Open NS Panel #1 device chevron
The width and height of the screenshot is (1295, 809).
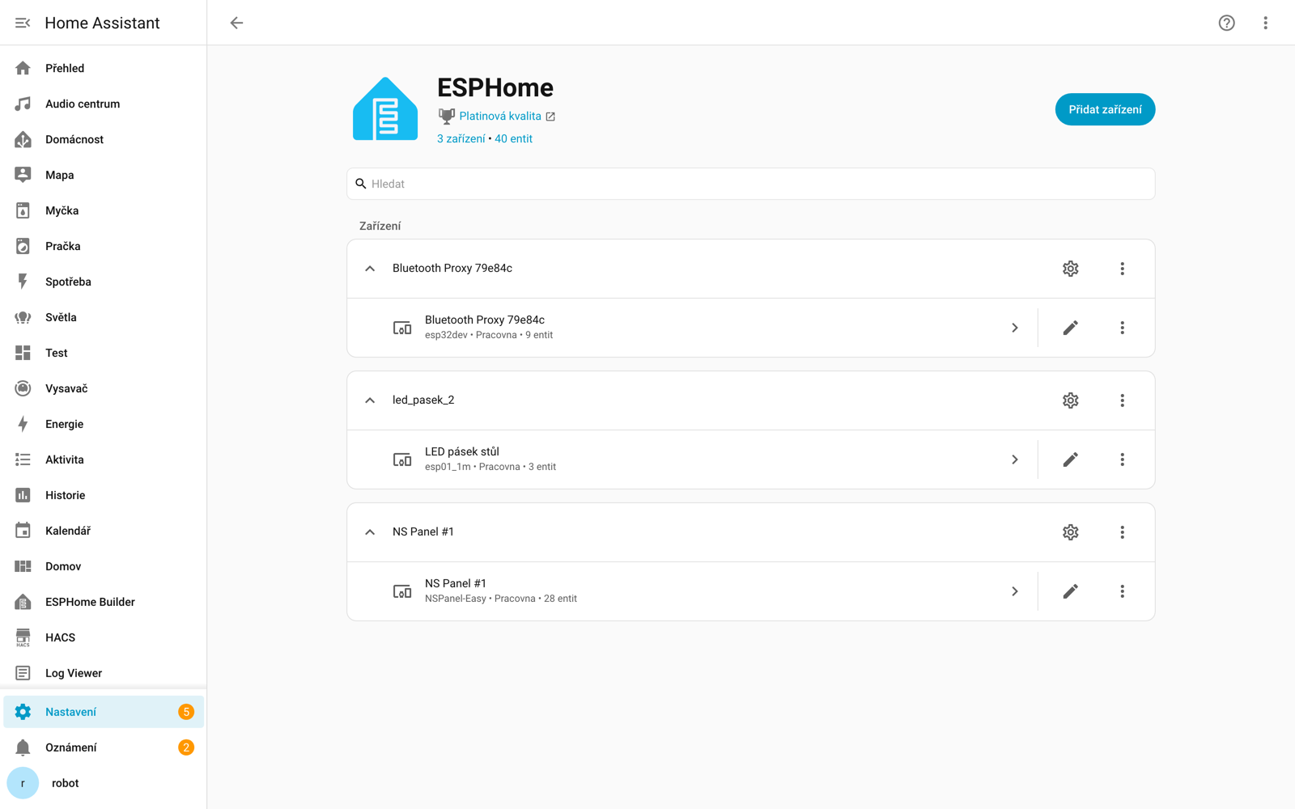pos(1014,591)
